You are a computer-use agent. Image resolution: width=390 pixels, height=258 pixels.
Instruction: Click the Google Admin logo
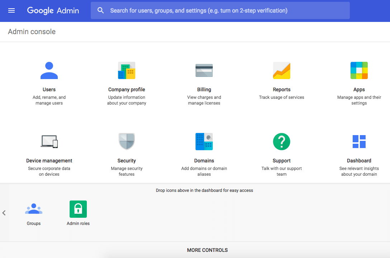pos(53,10)
